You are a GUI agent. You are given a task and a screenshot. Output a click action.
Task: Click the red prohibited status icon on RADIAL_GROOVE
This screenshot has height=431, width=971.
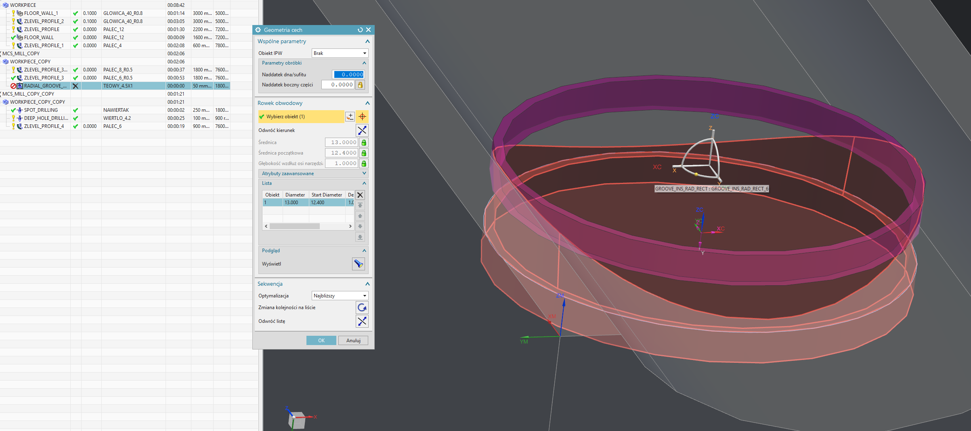[x=13, y=86]
